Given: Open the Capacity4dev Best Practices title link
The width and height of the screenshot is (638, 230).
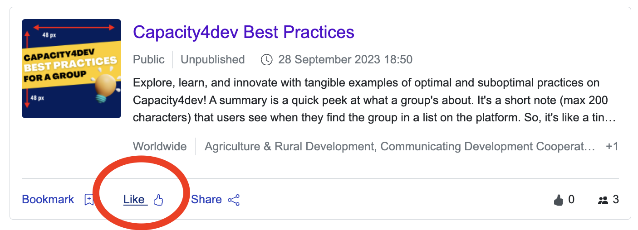Looking at the screenshot, I should [x=243, y=32].
